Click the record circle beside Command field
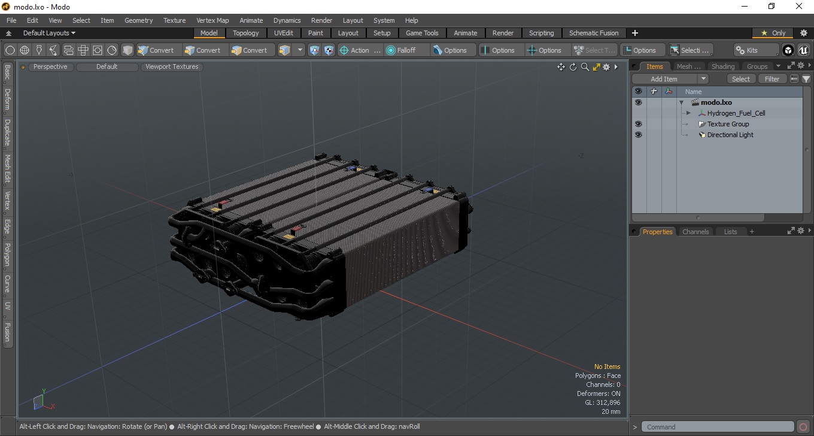Image resolution: width=814 pixels, height=436 pixels. pyautogui.click(x=803, y=427)
